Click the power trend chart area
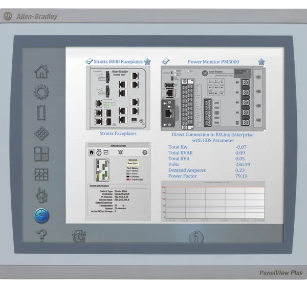This screenshot has height=288, width=307. (213, 202)
